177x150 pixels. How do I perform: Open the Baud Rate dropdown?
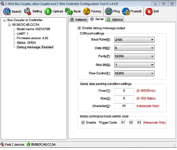[x=134, y=40]
